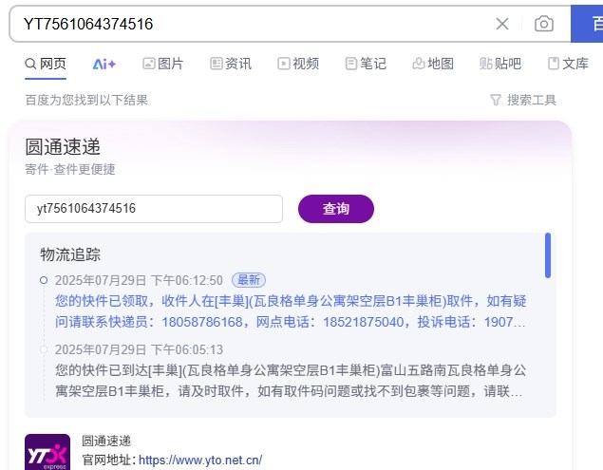Image resolution: width=603 pixels, height=470 pixels.
Task: Click the funnel icon beside 搜索工具
Action: tap(496, 101)
